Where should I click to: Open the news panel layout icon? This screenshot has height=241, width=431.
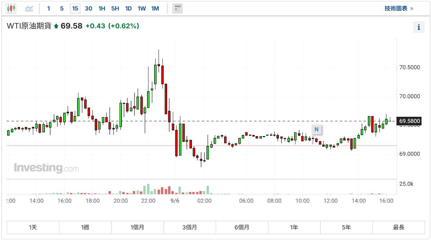177,8
